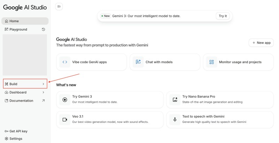The image size is (279, 143).
Task: Click 'Gemini 3: Our most intelligent model' banner text
Action: 146,16
